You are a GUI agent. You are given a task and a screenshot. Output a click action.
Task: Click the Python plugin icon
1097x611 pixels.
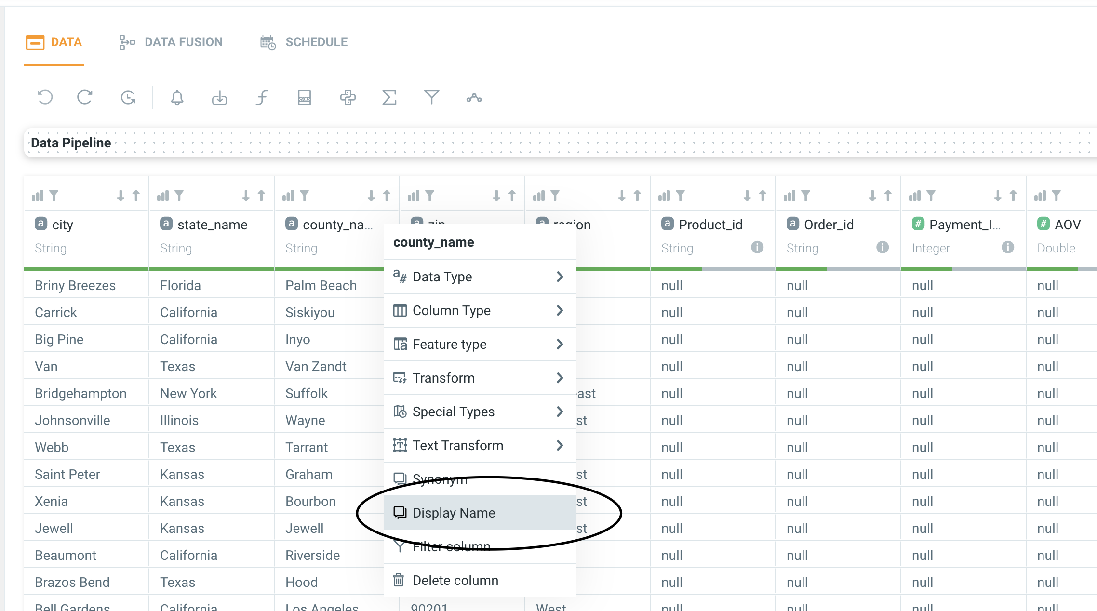(348, 98)
